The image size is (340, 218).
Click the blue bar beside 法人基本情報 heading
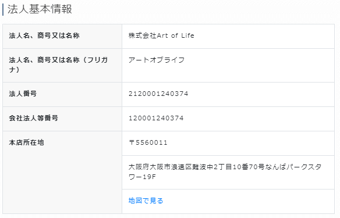[x=3, y=9]
